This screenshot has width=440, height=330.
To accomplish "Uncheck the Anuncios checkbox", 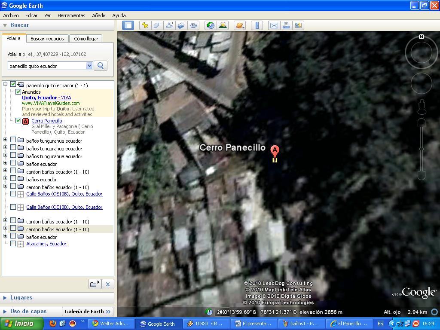I will pos(18,92).
